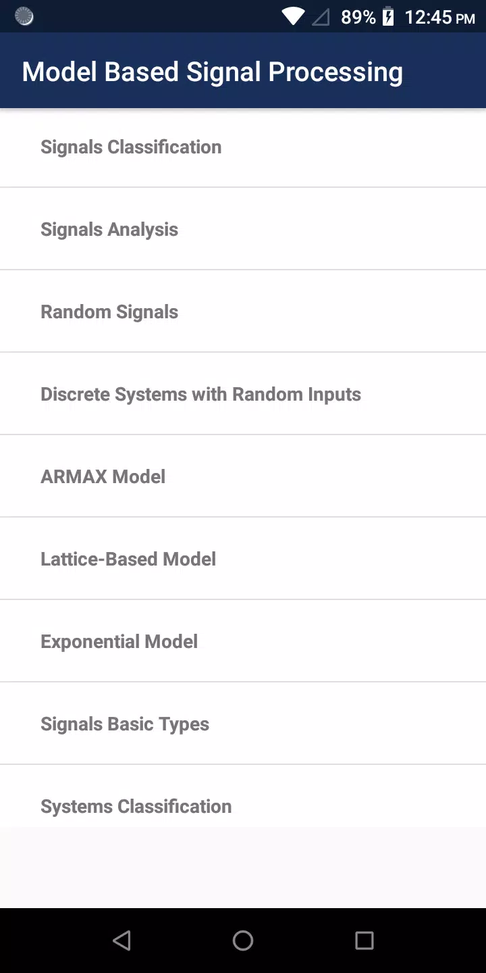Screen dimensions: 486x973
Task: Tap the Android back navigation icon
Action: [122, 941]
